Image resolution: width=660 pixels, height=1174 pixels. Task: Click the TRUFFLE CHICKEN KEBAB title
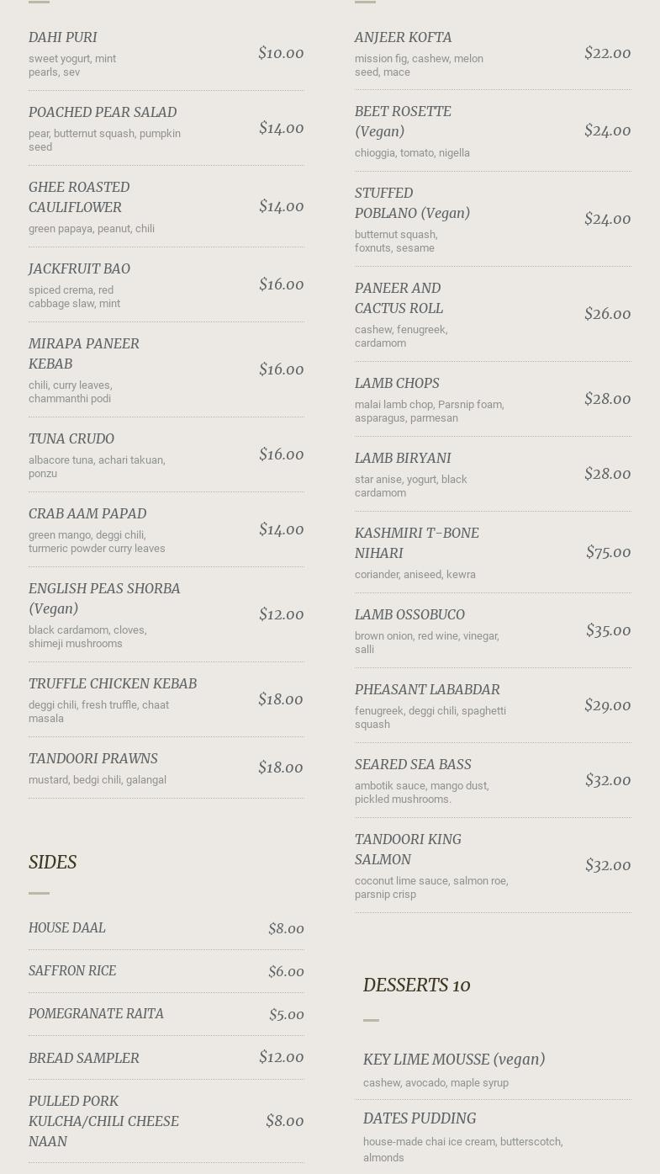point(113,683)
